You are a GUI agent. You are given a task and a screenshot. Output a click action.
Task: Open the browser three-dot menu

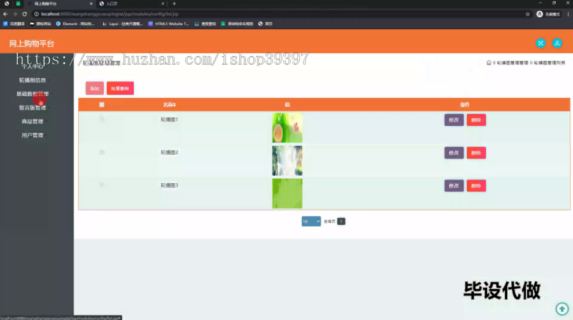click(x=569, y=14)
